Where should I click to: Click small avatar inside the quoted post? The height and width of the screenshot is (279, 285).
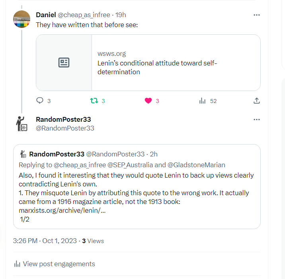click(x=23, y=154)
